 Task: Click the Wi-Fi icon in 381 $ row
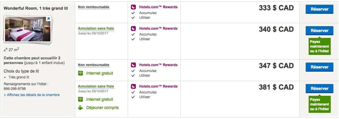point(80,99)
